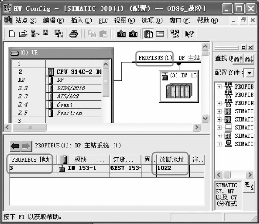Click the diagnostic address 1022 cell
The width and height of the screenshot is (259, 224).
coord(173,168)
